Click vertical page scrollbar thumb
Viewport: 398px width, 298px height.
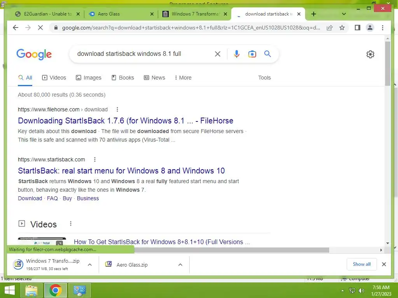(388, 63)
